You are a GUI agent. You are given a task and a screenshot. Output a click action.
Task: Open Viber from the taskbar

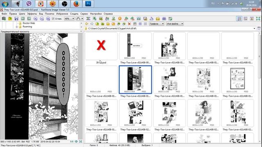(x=29, y=4)
